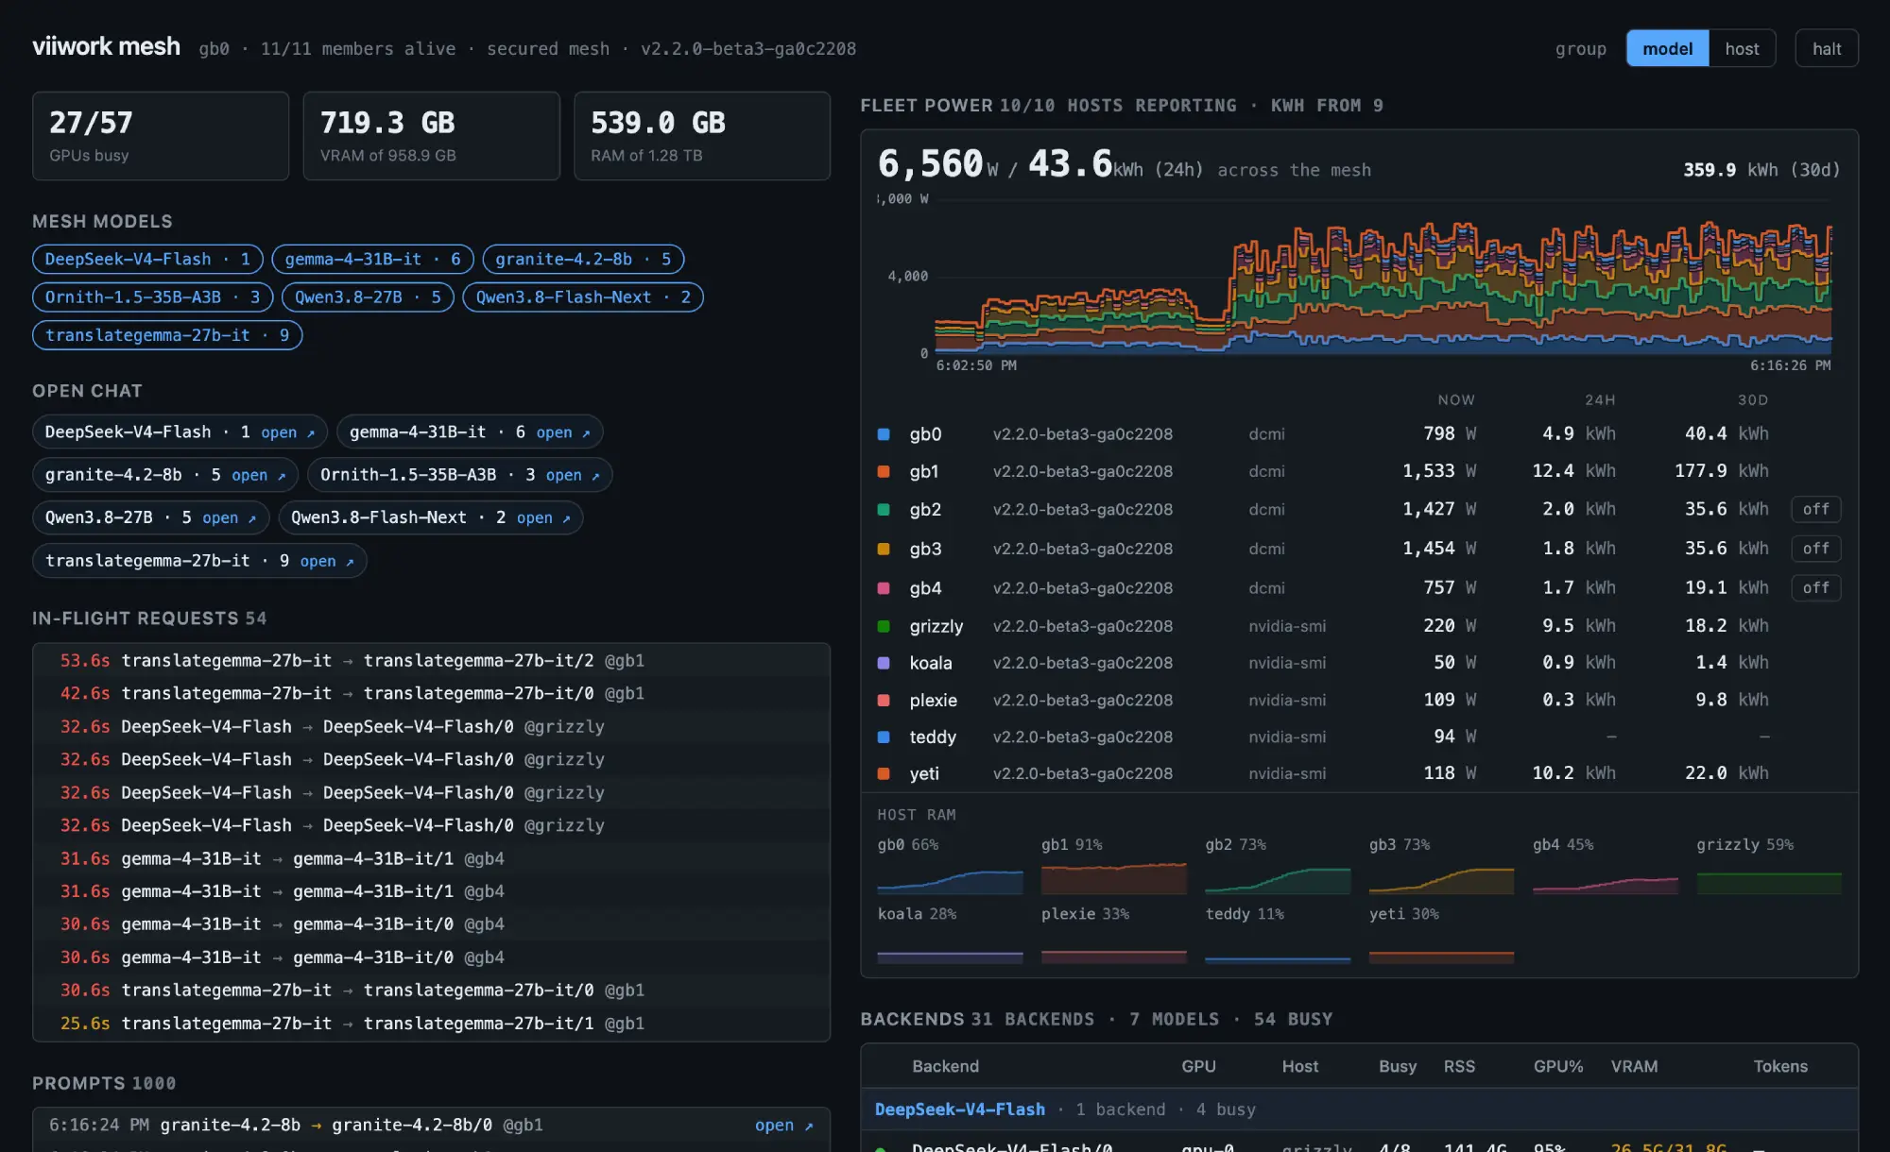The height and width of the screenshot is (1152, 1890).
Task: Select Qwen3.8-27B mesh model chip
Action: click(x=368, y=297)
